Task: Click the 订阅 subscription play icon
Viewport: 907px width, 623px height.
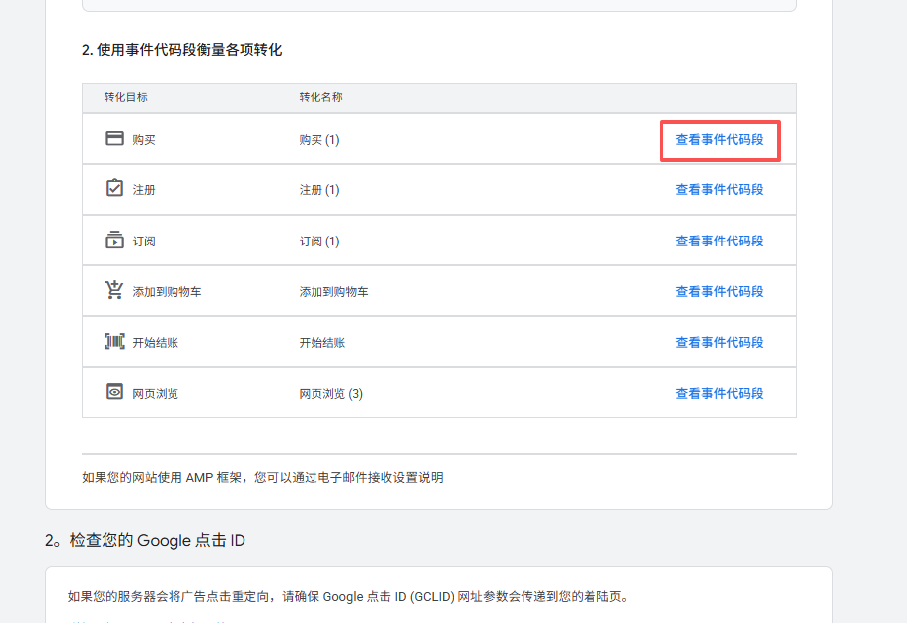Action: [x=114, y=241]
